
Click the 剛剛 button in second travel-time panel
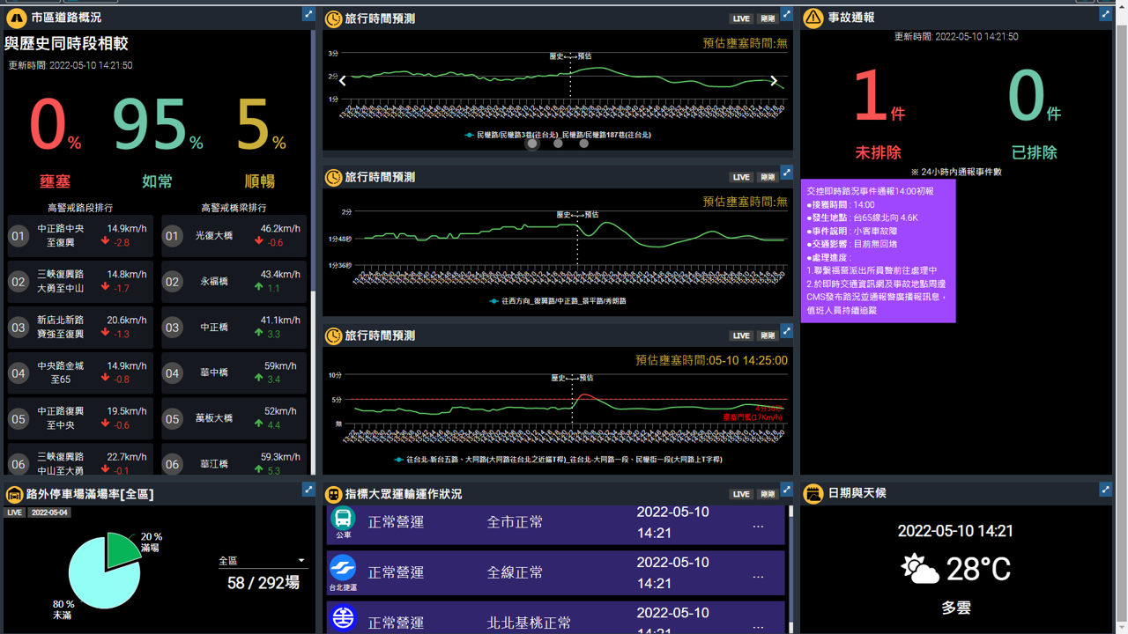[x=768, y=177]
